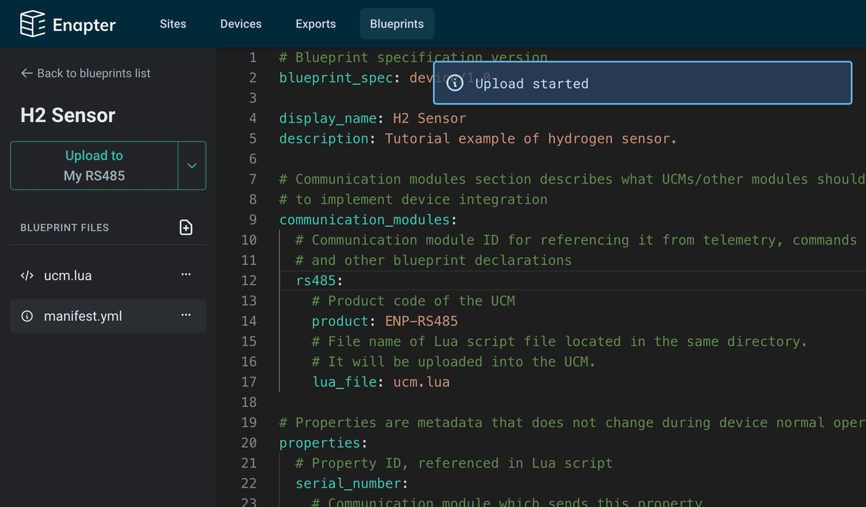
Task: Expand the Upload to device dropdown chevron
Action: tap(193, 165)
